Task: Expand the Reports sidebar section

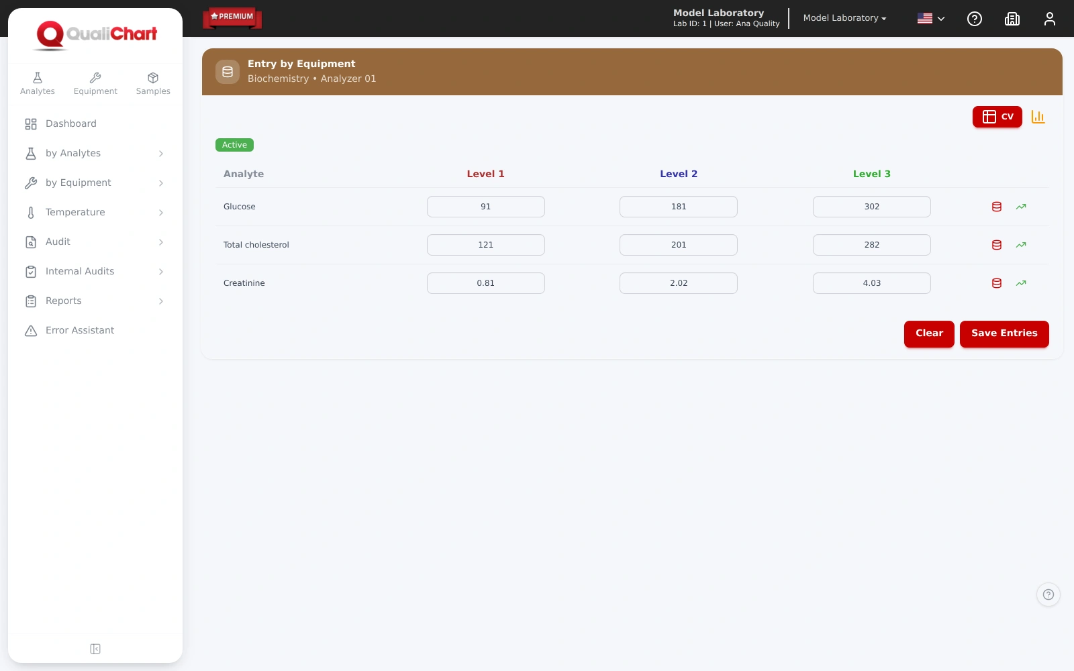Action: point(95,301)
